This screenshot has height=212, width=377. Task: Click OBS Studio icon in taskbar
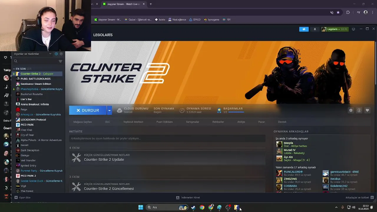pos(228,207)
